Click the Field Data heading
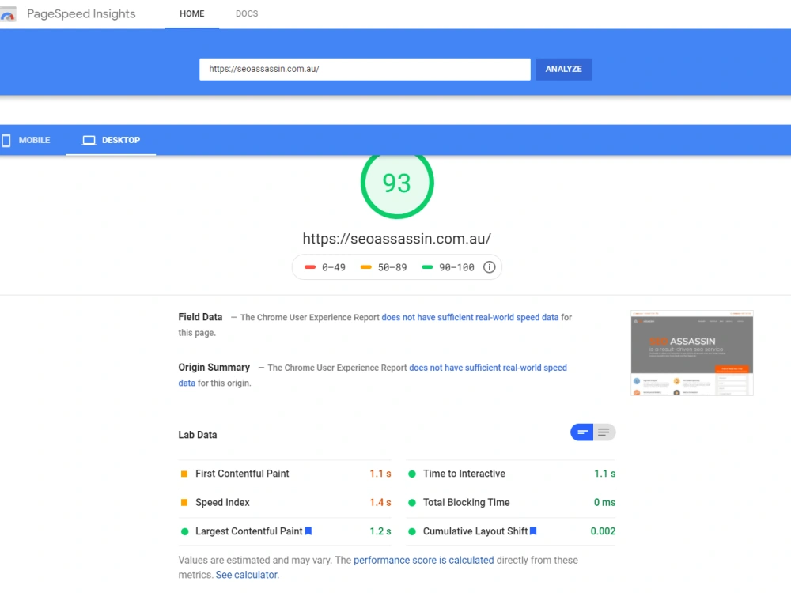The width and height of the screenshot is (791, 593). click(200, 317)
